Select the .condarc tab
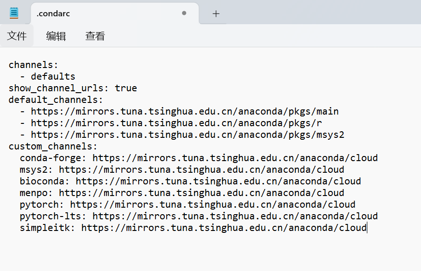The height and width of the screenshot is (271, 421). tap(93, 14)
